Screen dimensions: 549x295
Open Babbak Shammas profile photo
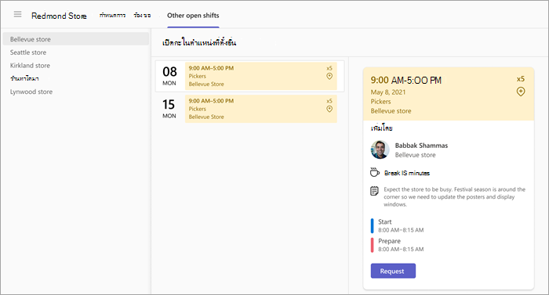pyautogui.click(x=380, y=149)
